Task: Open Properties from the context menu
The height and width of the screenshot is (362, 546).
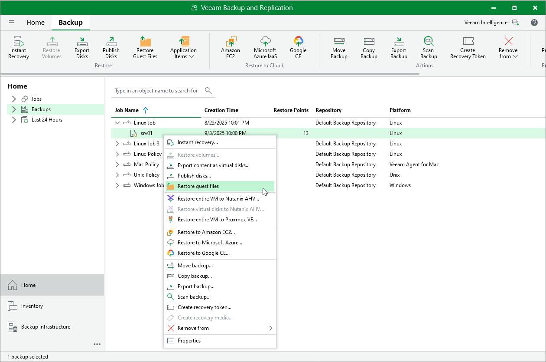Action: point(220,341)
